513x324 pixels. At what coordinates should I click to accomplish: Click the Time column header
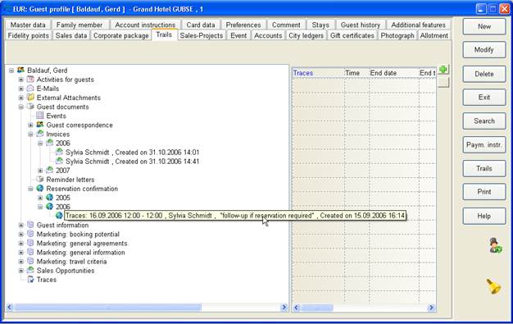(x=356, y=73)
